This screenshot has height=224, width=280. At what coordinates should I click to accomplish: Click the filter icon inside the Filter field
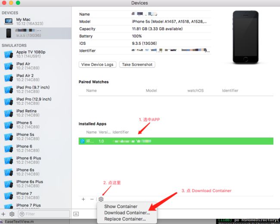(x=22, y=214)
